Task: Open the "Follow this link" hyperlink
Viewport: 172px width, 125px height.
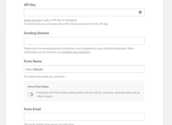Action: click(x=32, y=20)
